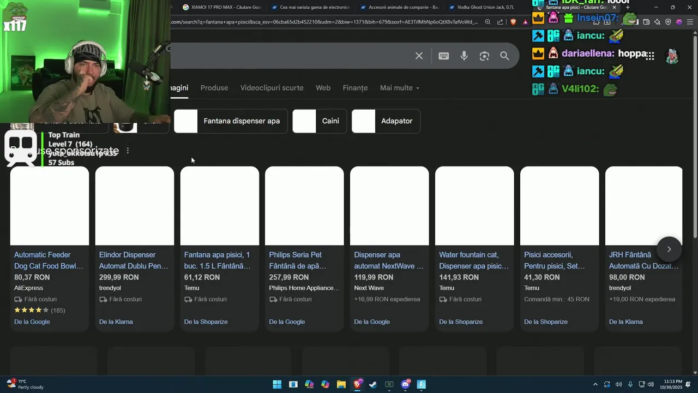The width and height of the screenshot is (698, 393).
Task: Click the Adapator suggestion chip
Action: [x=386, y=121]
